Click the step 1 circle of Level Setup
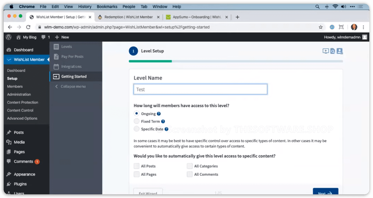Screen dimensions: 373x198 (133, 51)
